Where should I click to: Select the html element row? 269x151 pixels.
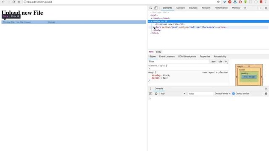point(154,15)
